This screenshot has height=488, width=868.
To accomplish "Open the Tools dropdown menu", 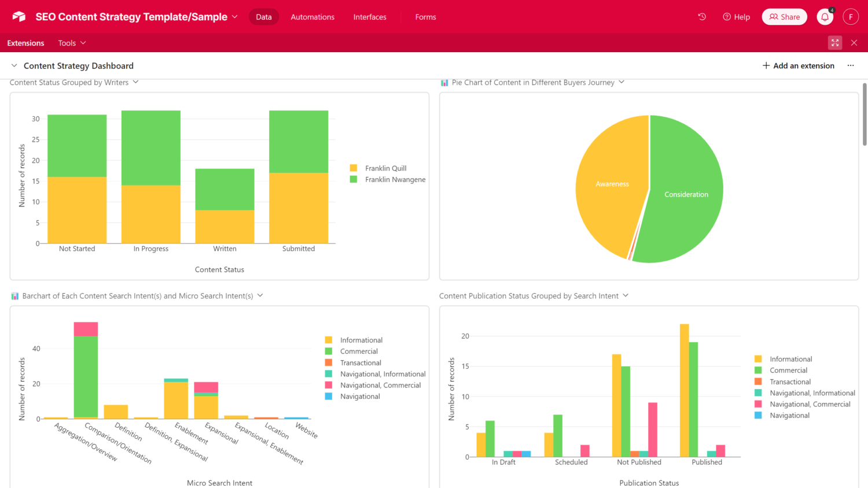I will coord(72,43).
